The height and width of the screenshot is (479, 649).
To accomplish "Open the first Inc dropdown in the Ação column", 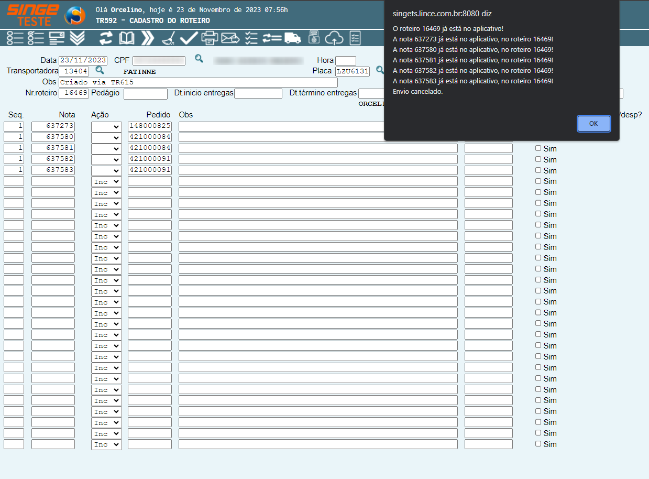I will click(106, 181).
